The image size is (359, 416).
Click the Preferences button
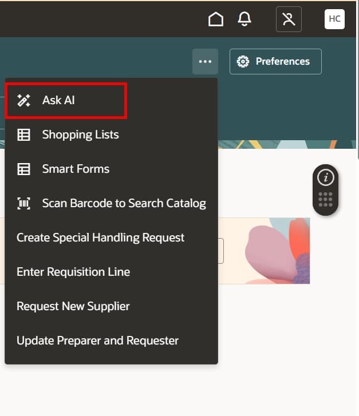pyautogui.click(x=275, y=62)
